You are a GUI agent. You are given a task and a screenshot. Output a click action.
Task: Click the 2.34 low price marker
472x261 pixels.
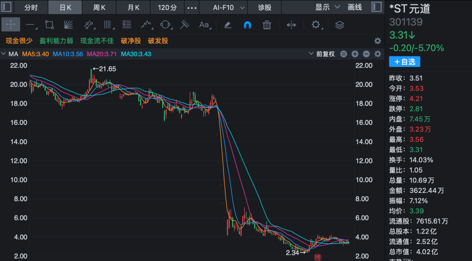(x=296, y=253)
